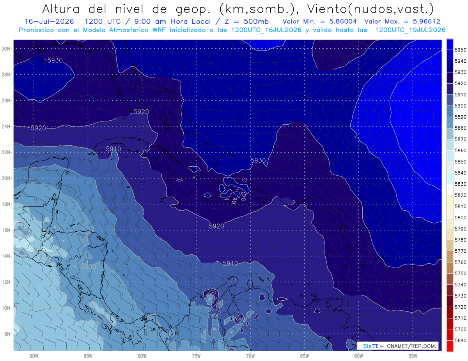Click the '5890' contour label over Nicaragua
Viewport: 468px width, 361px height.
pos(89,267)
